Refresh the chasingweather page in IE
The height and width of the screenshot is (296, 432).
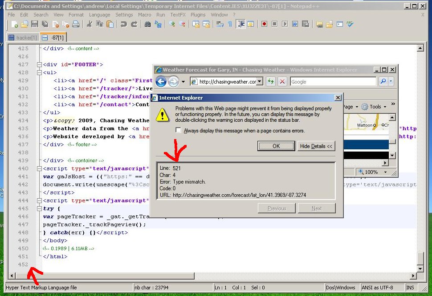(271, 81)
